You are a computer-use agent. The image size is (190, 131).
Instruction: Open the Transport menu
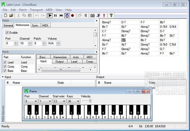[36, 10]
